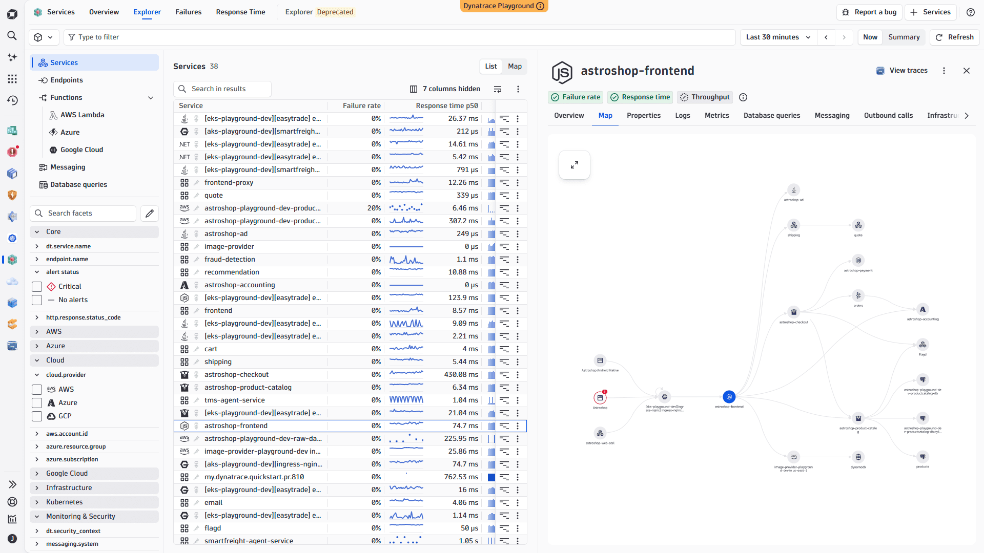
Task: Click the View traces button
Action: (902, 71)
